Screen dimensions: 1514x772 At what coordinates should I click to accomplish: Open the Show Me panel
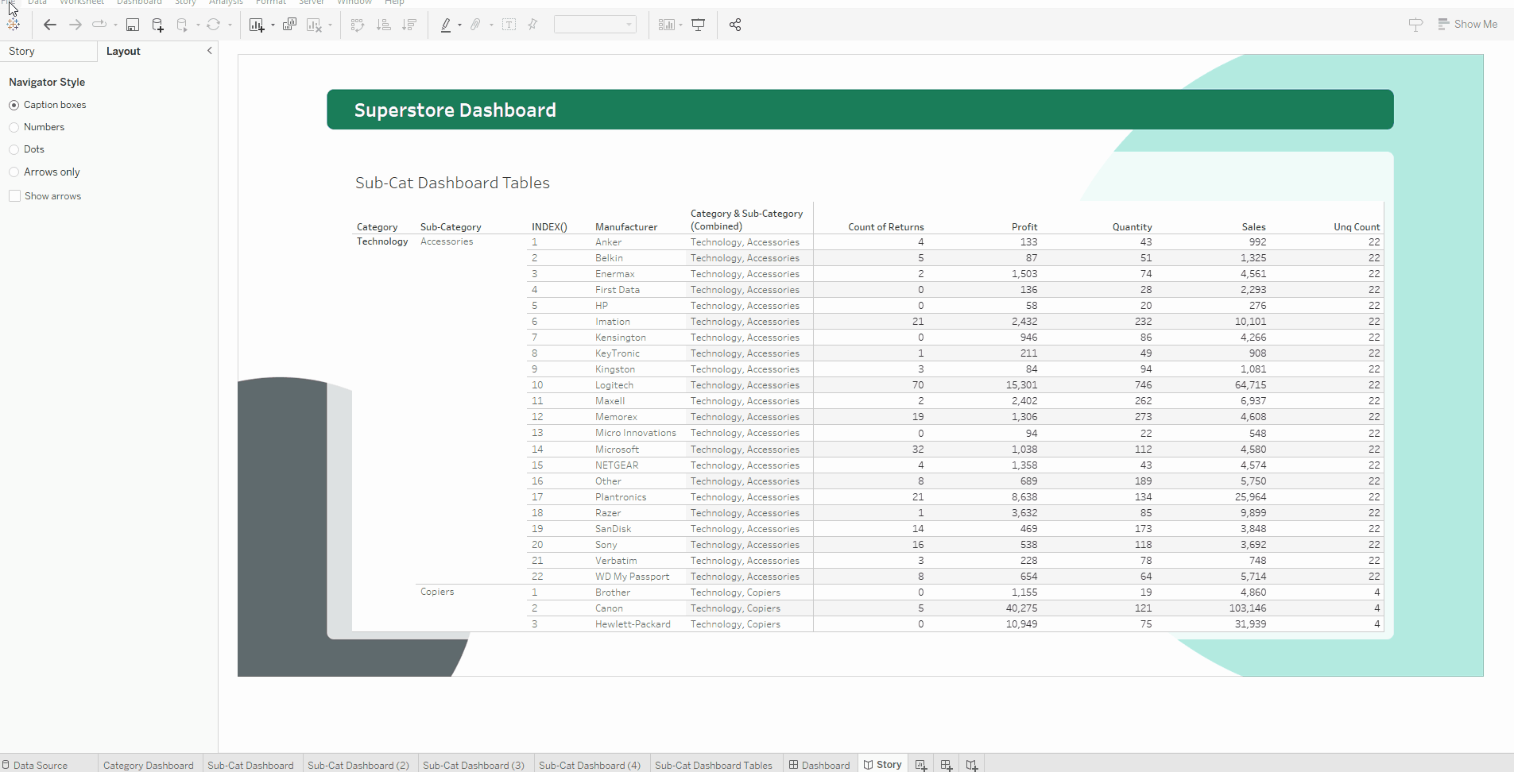pos(1467,24)
